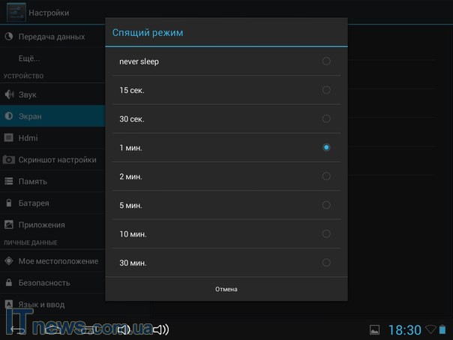Select the 'never sleep' radio option
The height and width of the screenshot is (340, 453).
point(325,62)
